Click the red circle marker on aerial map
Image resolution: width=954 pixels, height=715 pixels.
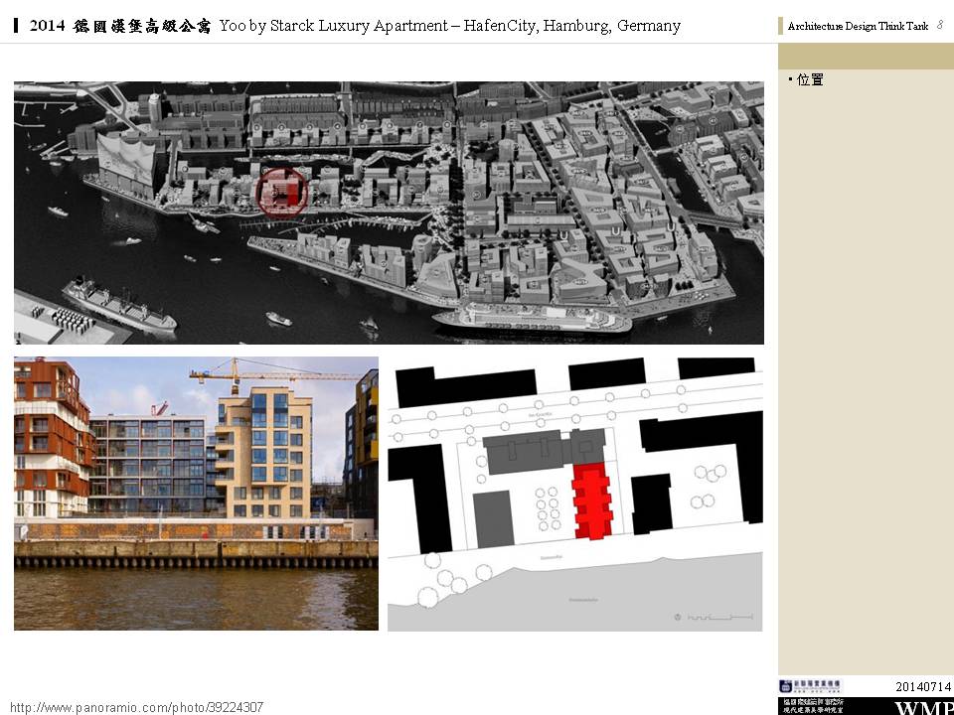point(282,192)
